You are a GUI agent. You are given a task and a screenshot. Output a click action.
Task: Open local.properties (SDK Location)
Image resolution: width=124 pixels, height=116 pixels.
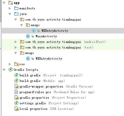(46, 109)
